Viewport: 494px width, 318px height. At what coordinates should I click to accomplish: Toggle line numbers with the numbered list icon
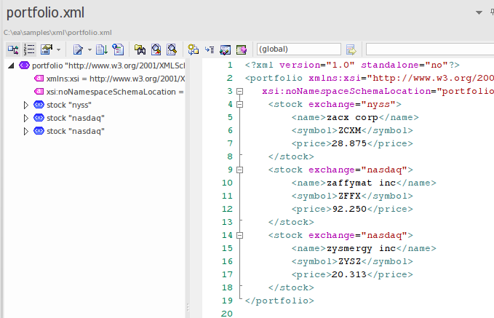point(29,49)
